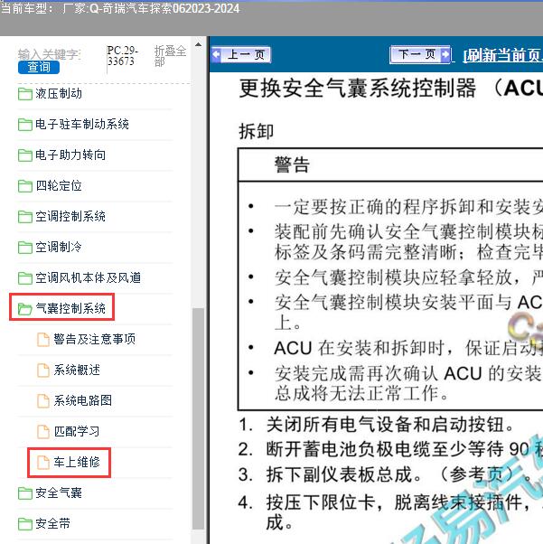The height and width of the screenshot is (544, 543).
Task: Expand the 空调控制系统 folder
Action: click(x=70, y=217)
